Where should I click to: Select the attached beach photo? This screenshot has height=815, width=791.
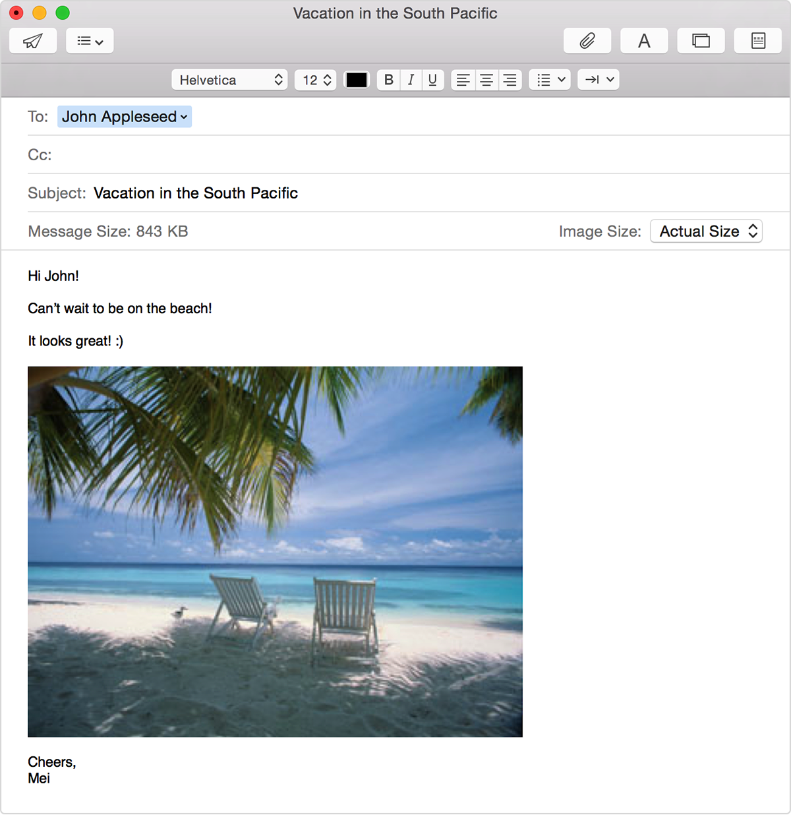pos(275,552)
